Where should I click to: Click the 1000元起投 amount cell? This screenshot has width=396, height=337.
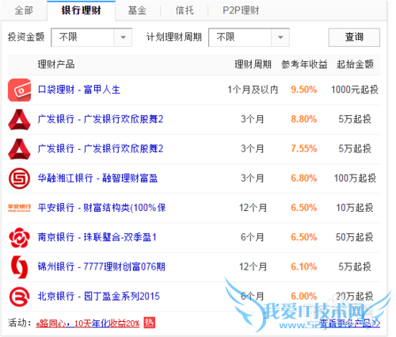point(355,90)
